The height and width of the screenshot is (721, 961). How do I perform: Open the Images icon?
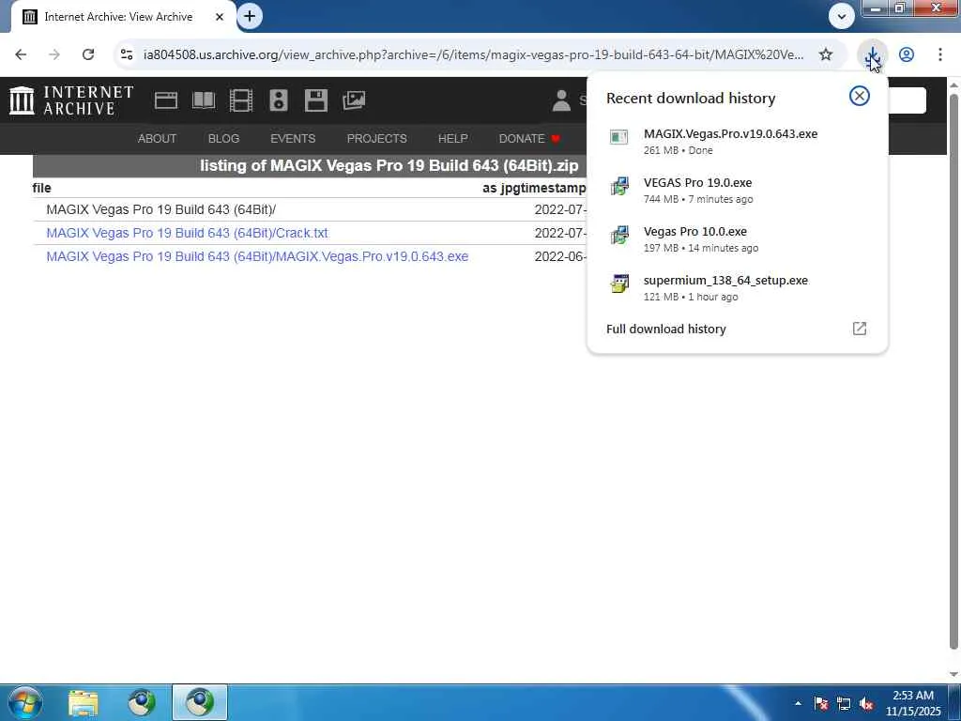(354, 100)
